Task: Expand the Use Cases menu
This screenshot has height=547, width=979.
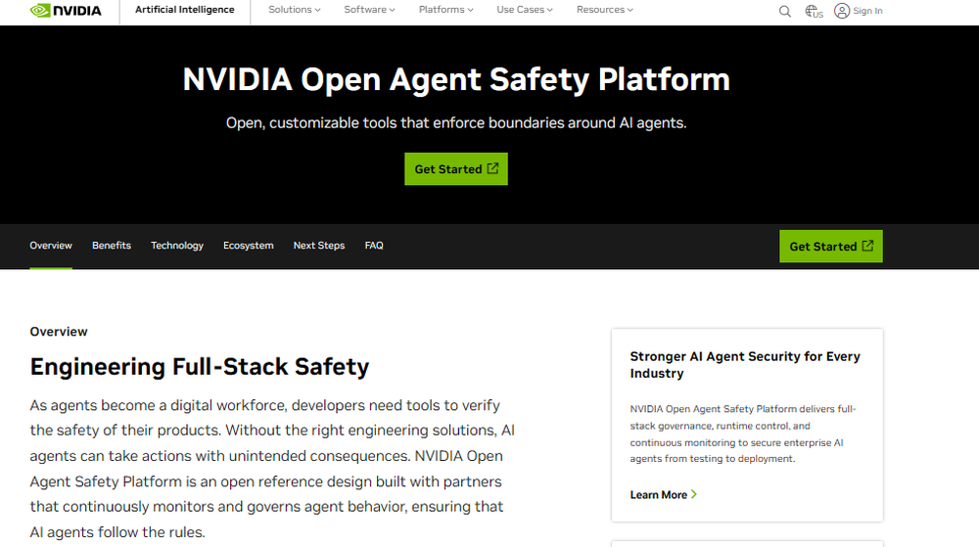Action: (525, 10)
